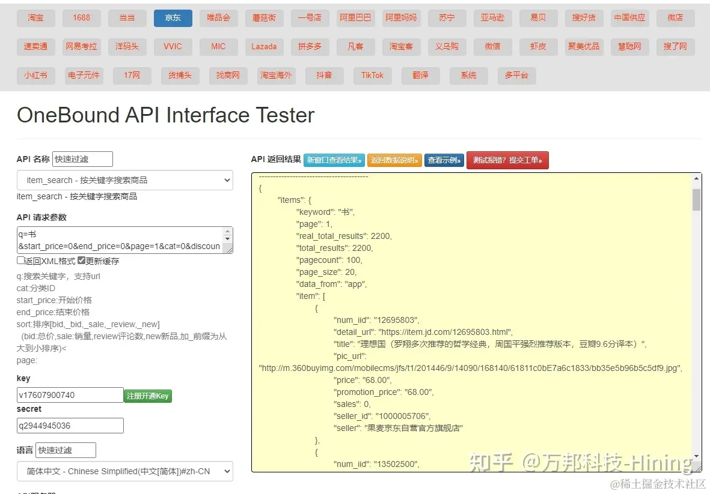
Task: Switch to the 货捕头 tab
Action: [180, 76]
